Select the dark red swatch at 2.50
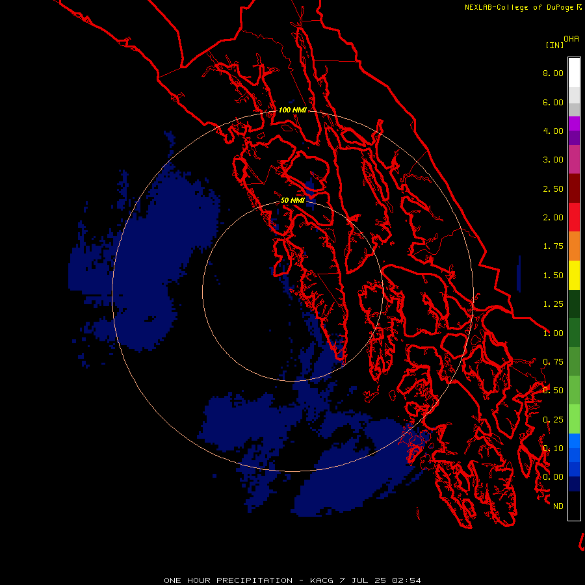585x585 pixels. pos(574,188)
